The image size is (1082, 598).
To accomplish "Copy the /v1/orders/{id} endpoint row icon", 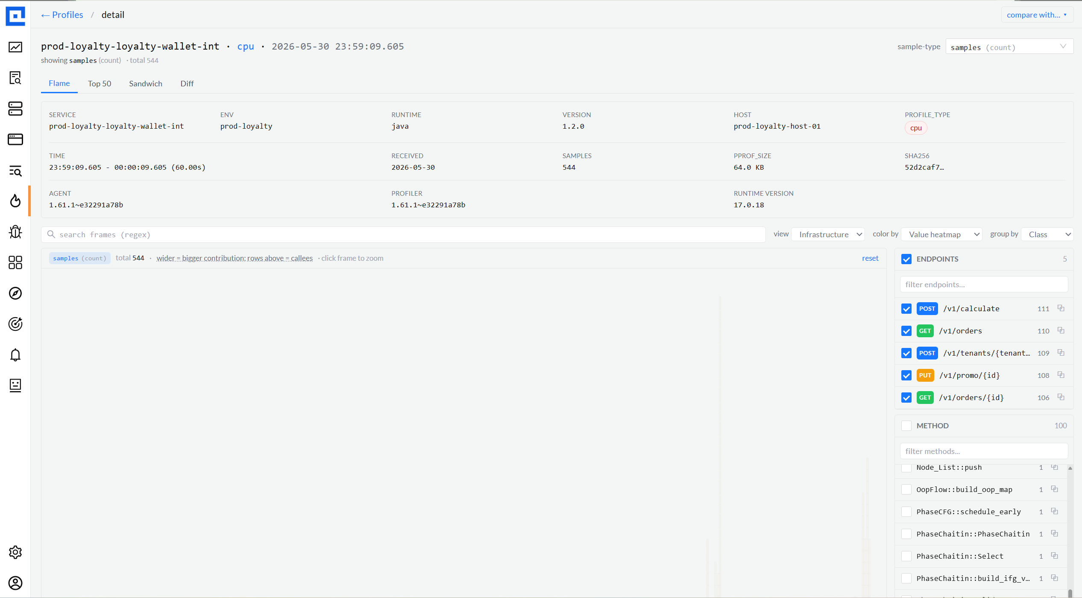I will (1061, 397).
